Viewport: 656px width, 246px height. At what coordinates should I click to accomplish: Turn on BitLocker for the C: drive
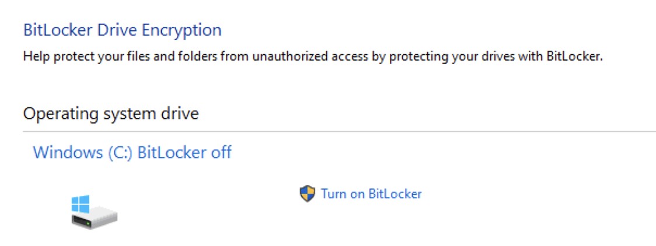pyautogui.click(x=371, y=194)
